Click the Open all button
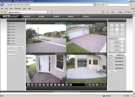The width and height of the screenshot is (135, 97). tap(11, 48)
